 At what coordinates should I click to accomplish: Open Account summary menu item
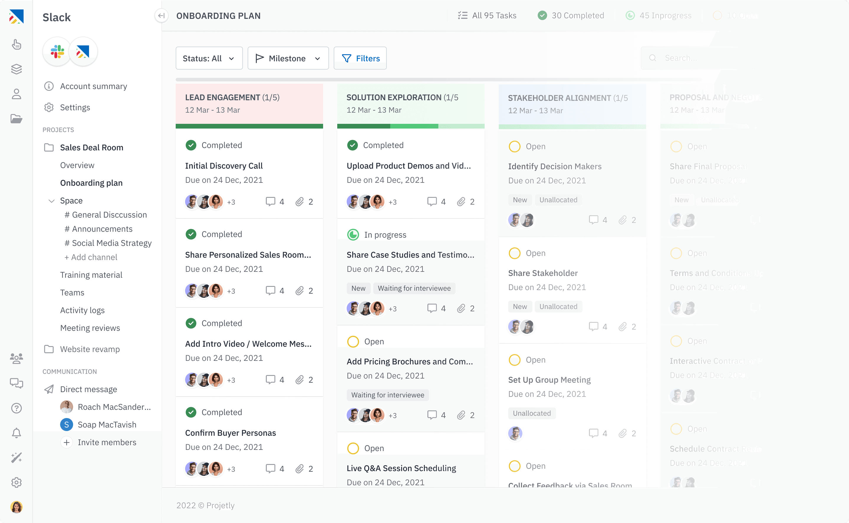click(93, 86)
